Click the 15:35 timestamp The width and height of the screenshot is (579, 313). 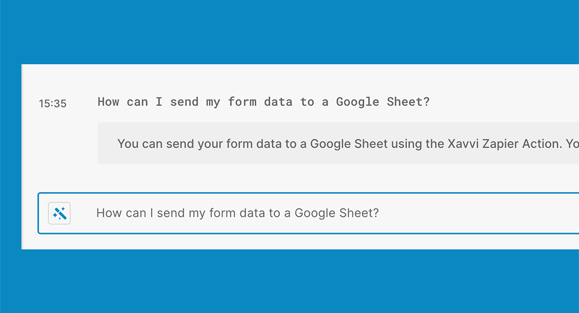(53, 104)
